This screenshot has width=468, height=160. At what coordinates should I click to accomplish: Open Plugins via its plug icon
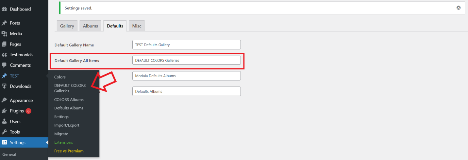(4, 111)
